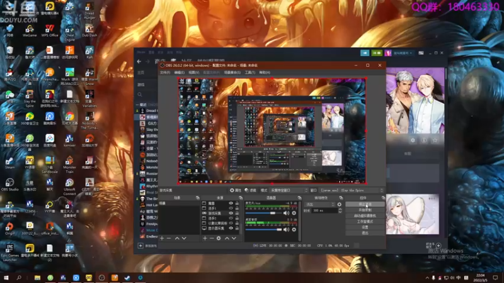The image size is (504, 283).
Task: Click the start streaming button in OBS controls
Action: [x=365, y=204]
